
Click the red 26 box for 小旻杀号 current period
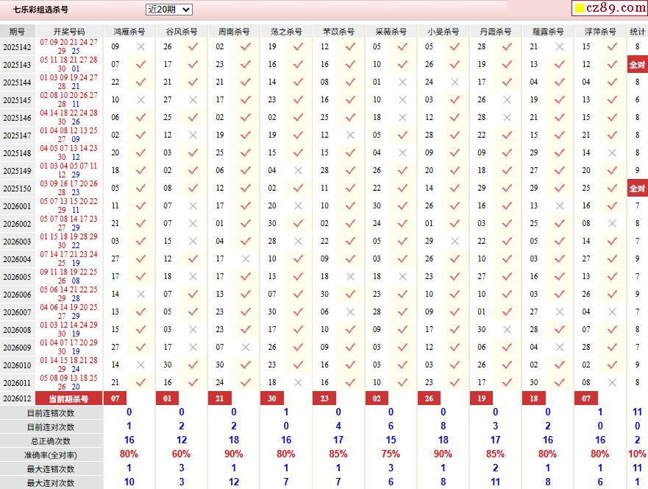tap(430, 398)
